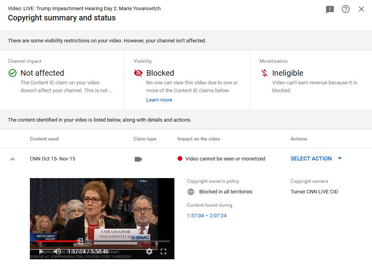Follow the Learn more link
Screen dimensions: 372x264
coord(159,100)
